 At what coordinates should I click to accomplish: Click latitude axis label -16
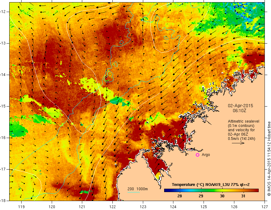(3, 138)
